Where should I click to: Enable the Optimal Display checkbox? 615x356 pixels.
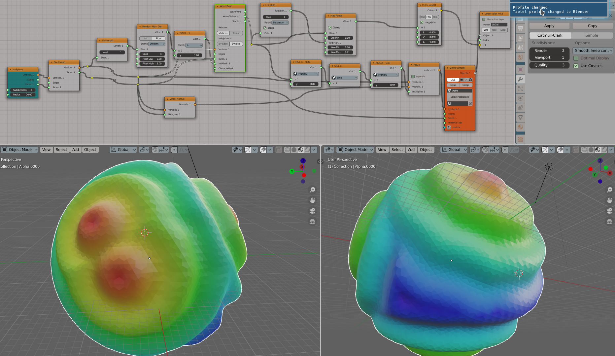point(576,58)
